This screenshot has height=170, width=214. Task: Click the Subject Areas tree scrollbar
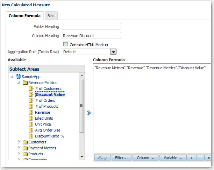81,105
